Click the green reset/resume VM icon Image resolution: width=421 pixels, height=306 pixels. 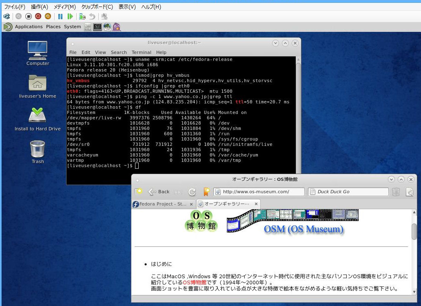[x=70, y=17]
